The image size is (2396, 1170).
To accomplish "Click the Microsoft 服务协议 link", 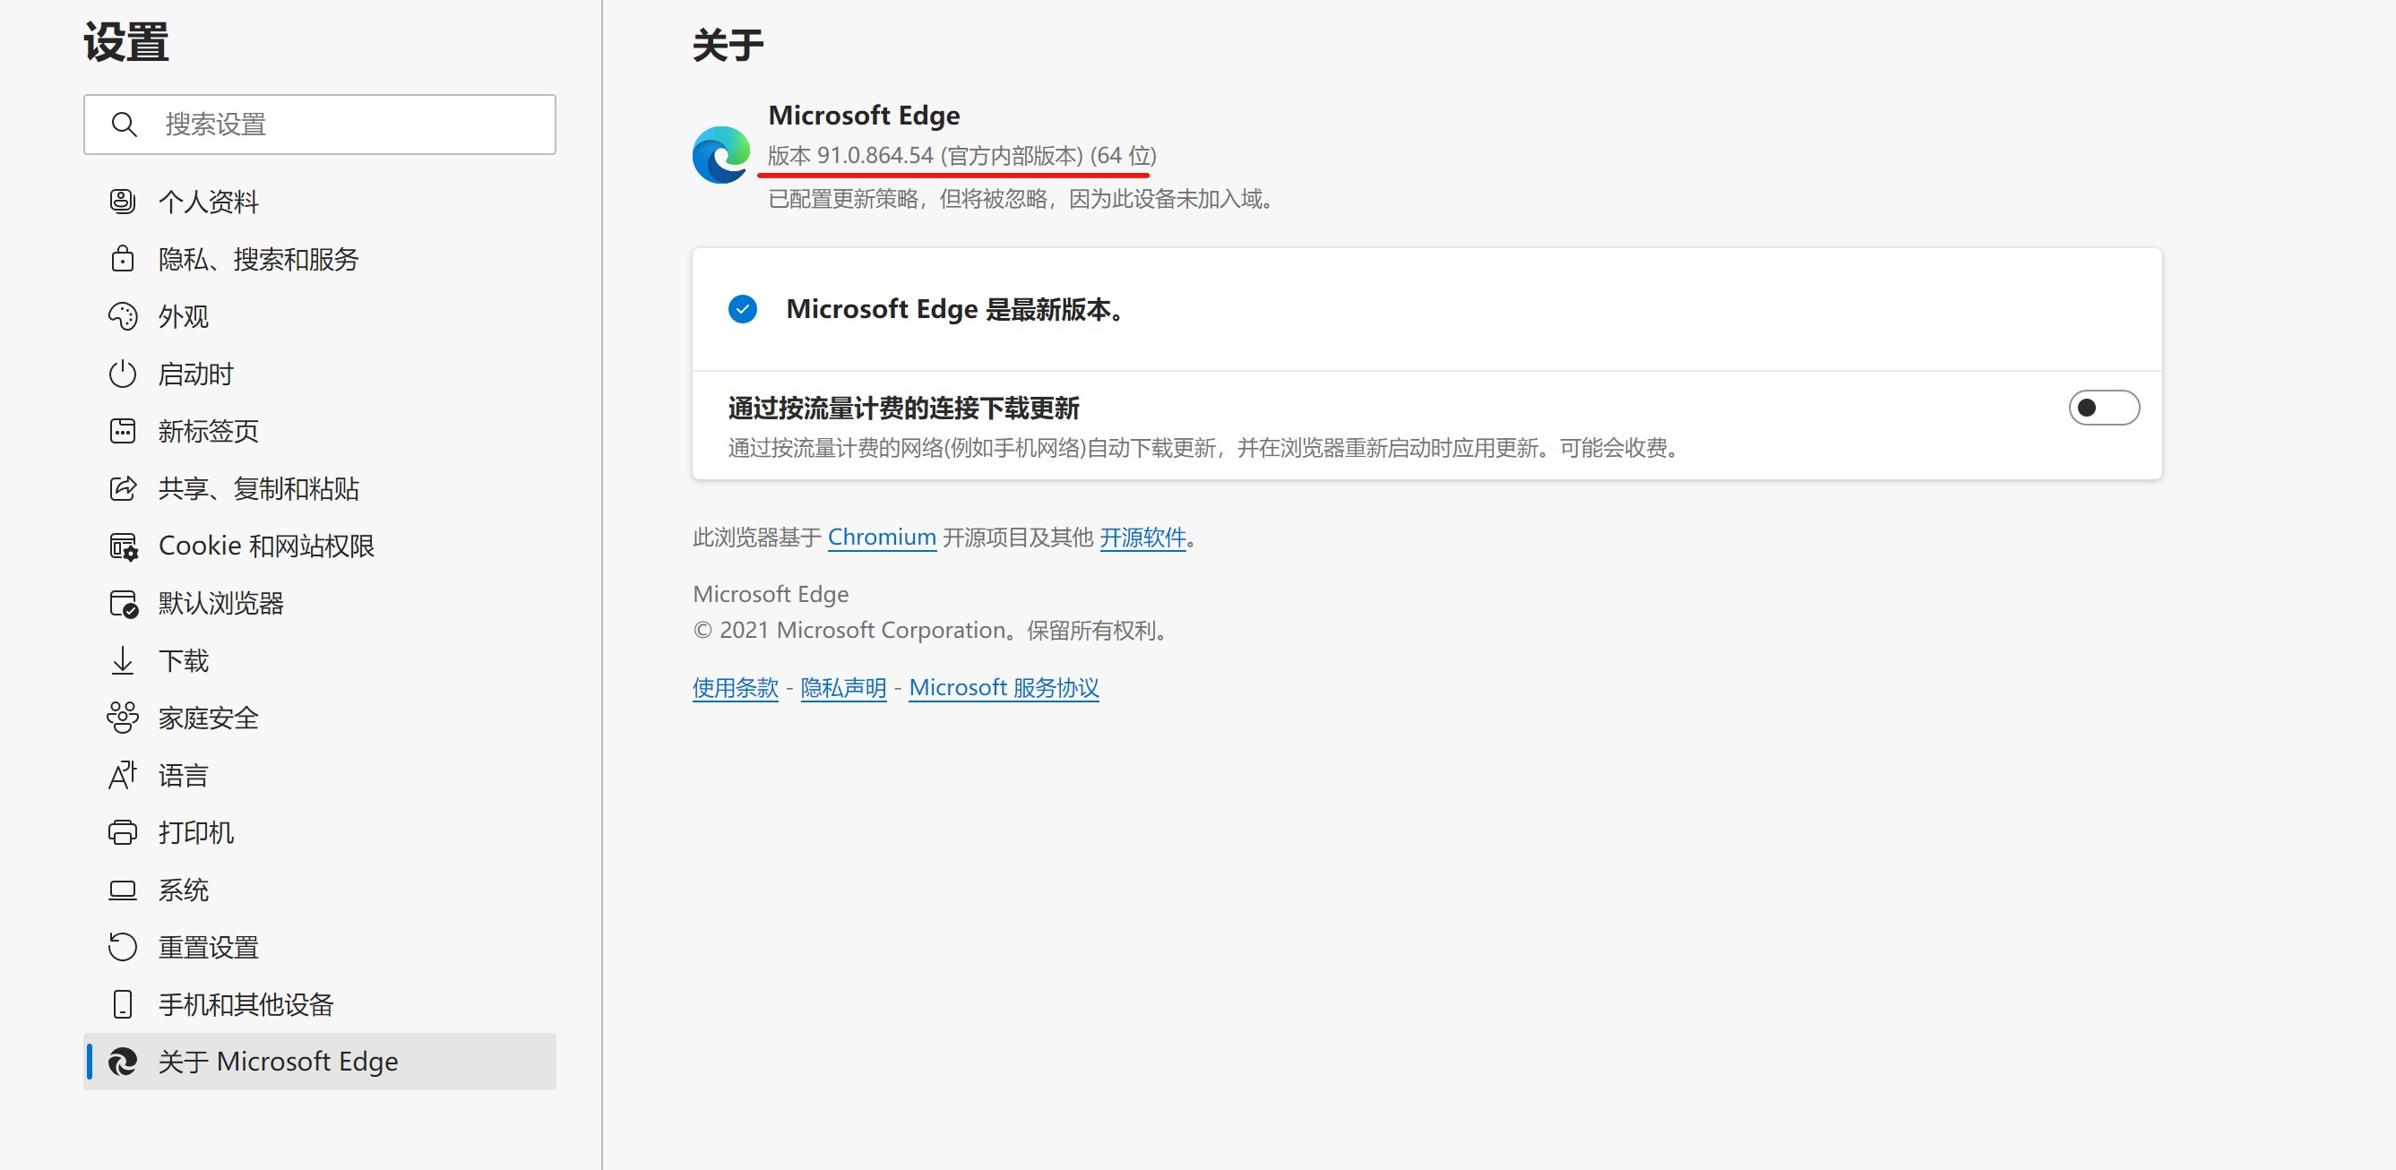I will (1004, 687).
